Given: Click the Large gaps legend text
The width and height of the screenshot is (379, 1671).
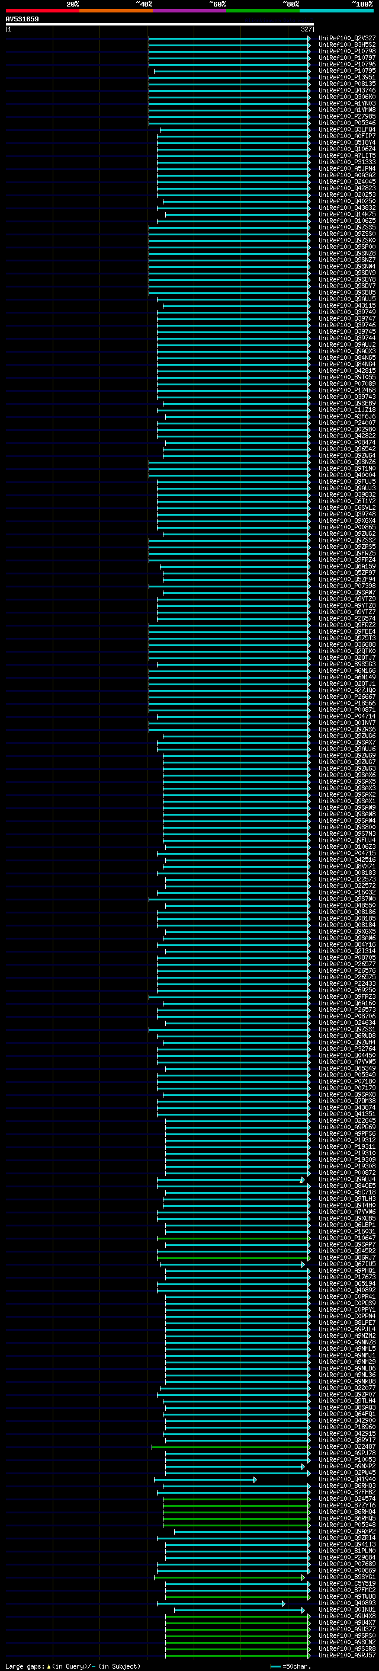Looking at the screenshot, I should [73, 1666].
